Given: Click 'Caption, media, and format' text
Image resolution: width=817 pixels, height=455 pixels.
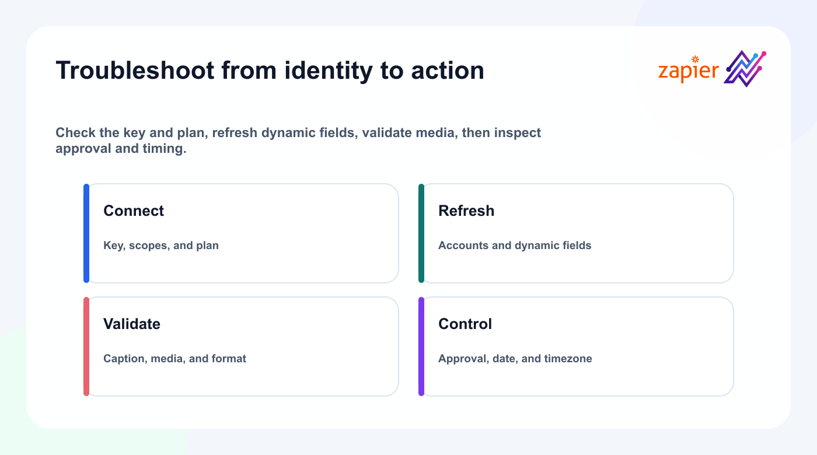Looking at the screenshot, I should point(174,359).
